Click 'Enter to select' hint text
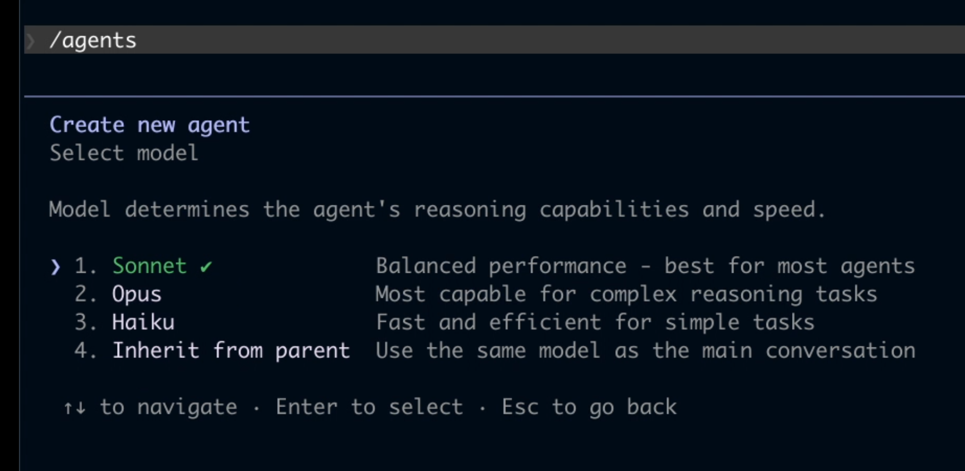Viewport: 965px width, 471px height. pyautogui.click(x=369, y=408)
